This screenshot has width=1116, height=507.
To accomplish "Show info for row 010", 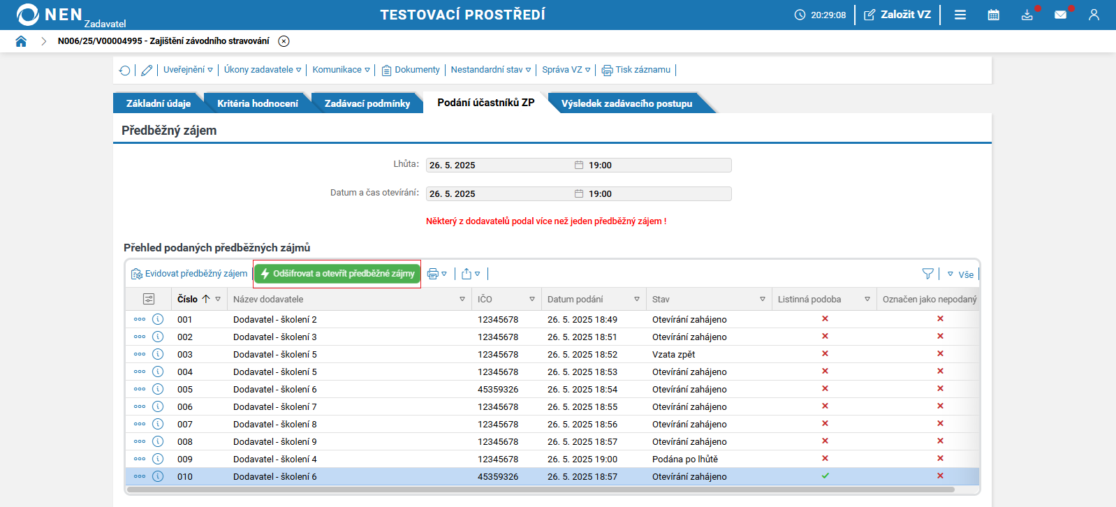I will coord(158,476).
